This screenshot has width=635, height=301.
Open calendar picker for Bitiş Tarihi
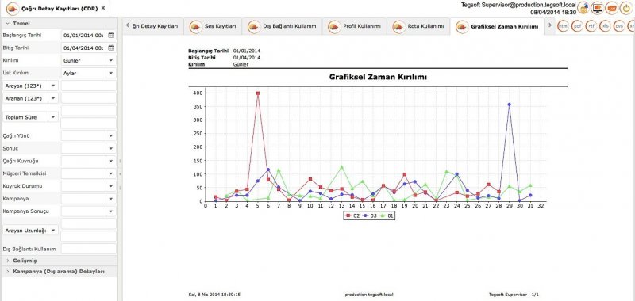click(x=111, y=48)
